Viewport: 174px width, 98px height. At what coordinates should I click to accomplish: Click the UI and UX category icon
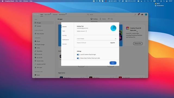click(35, 54)
